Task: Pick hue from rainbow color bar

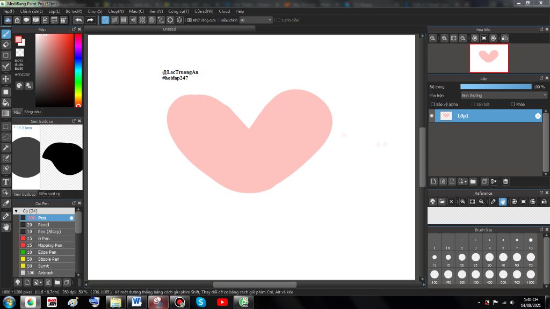Action: click(x=78, y=70)
